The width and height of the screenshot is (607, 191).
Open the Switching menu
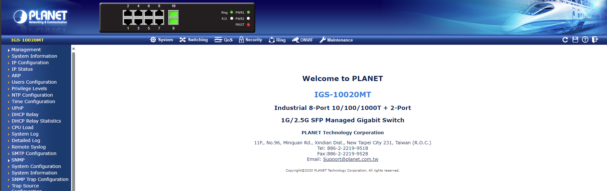click(x=194, y=40)
